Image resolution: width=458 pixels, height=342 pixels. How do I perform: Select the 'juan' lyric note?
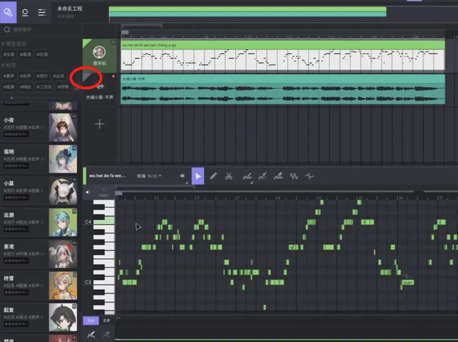pos(408,282)
